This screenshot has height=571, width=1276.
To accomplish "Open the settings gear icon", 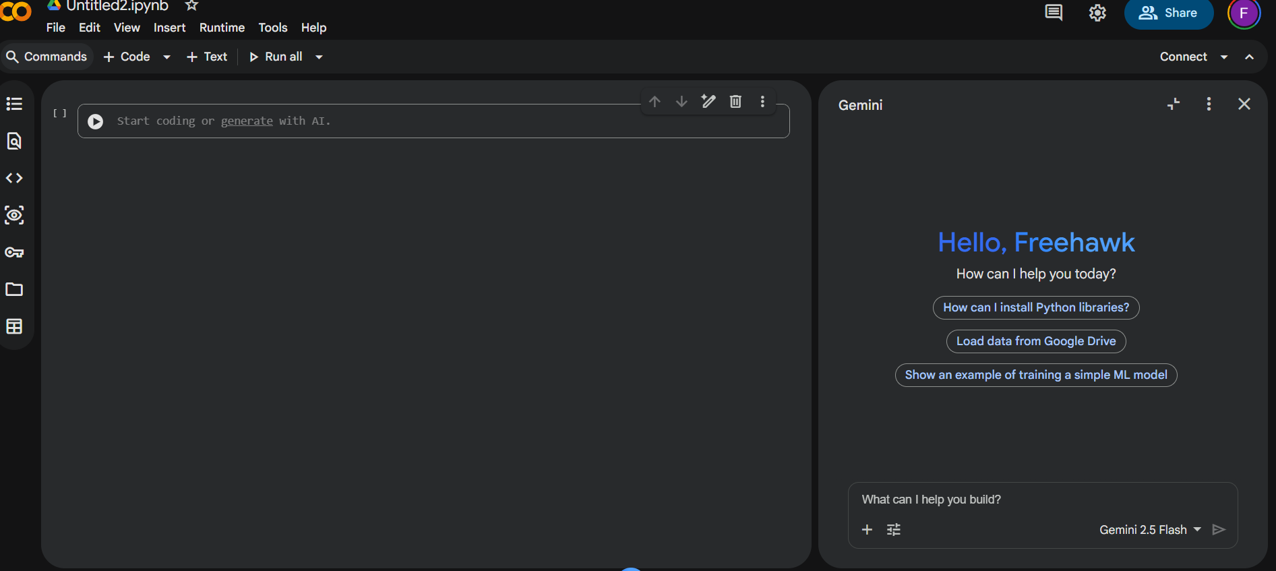I will tap(1097, 13).
